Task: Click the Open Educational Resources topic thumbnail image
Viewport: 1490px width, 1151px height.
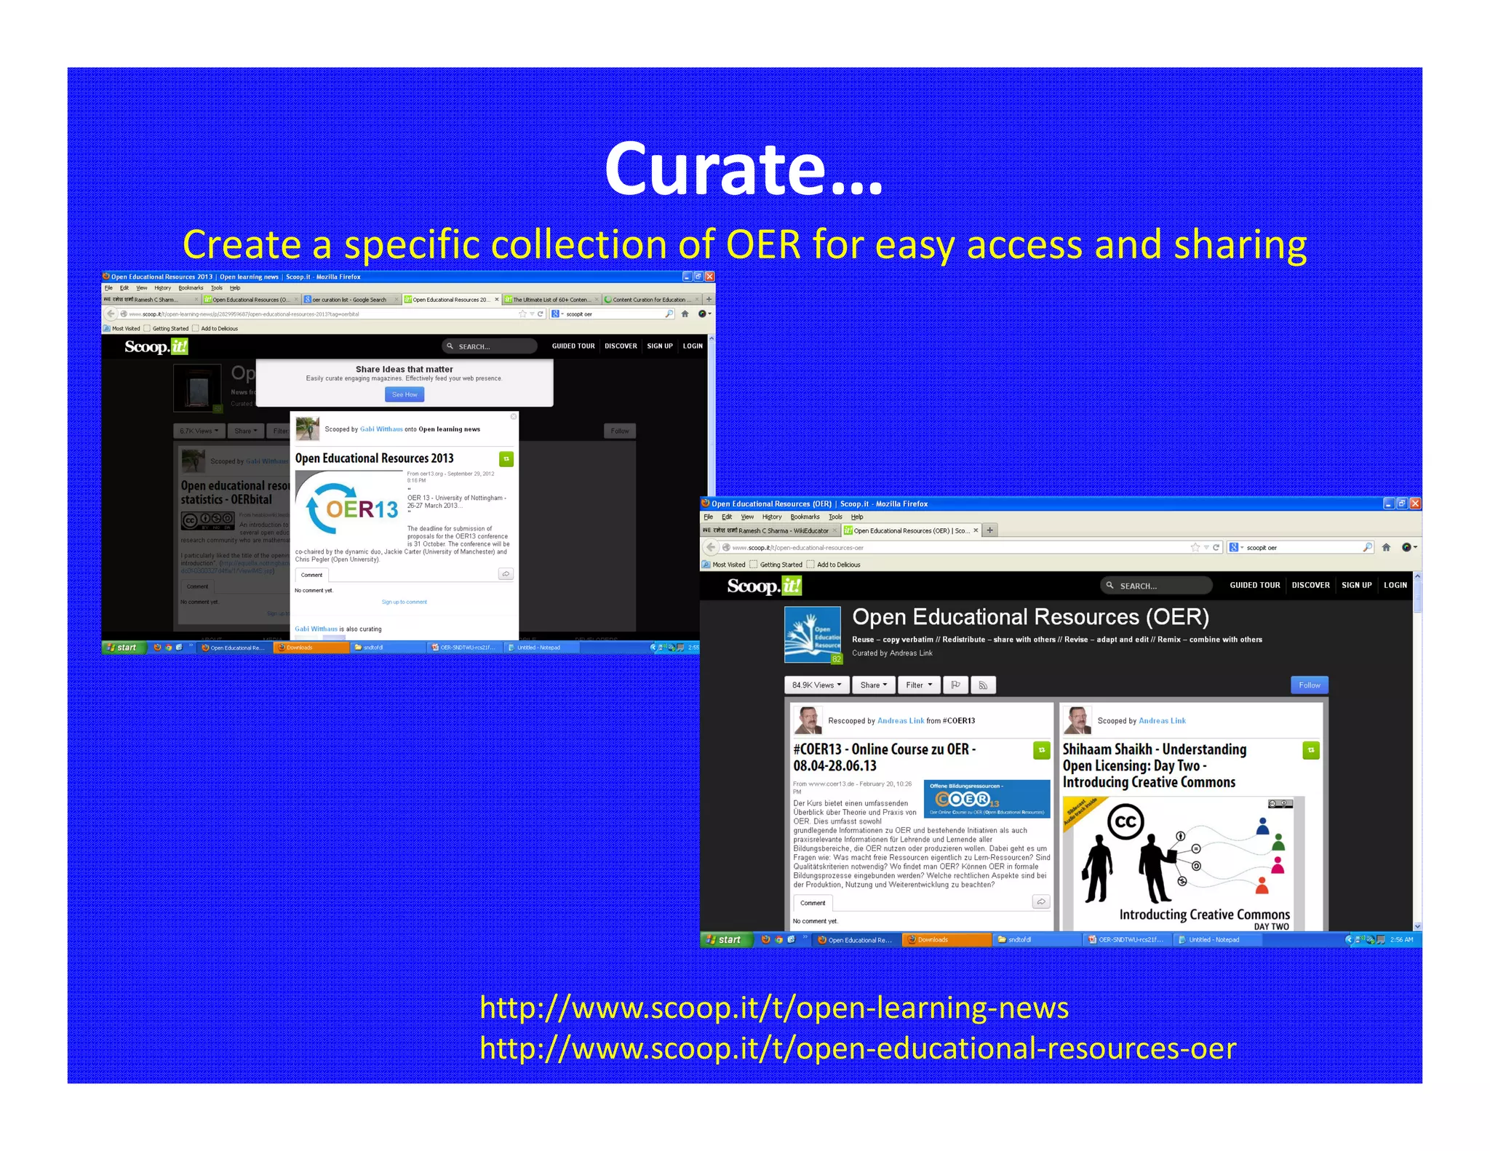Action: (x=813, y=634)
